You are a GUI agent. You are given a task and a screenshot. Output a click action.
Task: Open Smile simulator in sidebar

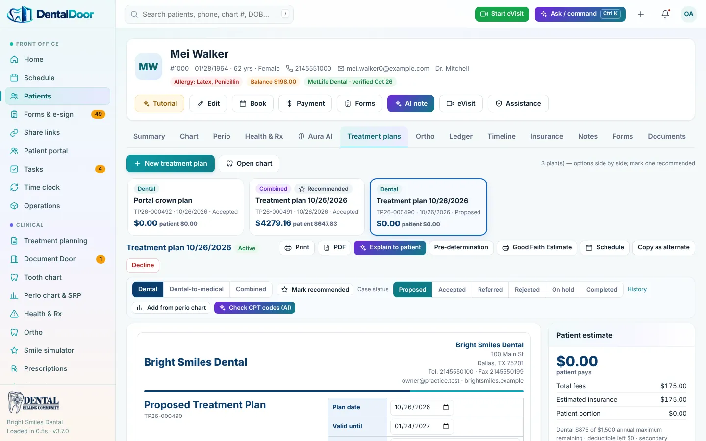click(57, 350)
